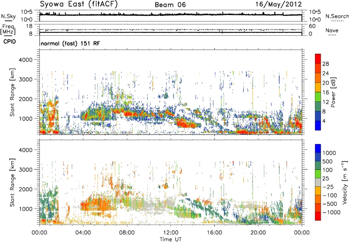
Task: Pick the light green 12–16 dB power segment
Action: pos(318,97)
